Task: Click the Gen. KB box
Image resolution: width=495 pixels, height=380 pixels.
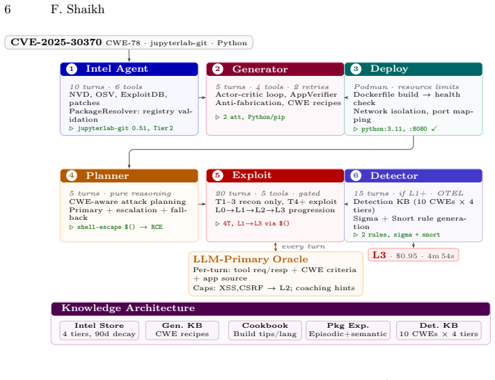Action: pyautogui.click(x=182, y=330)
